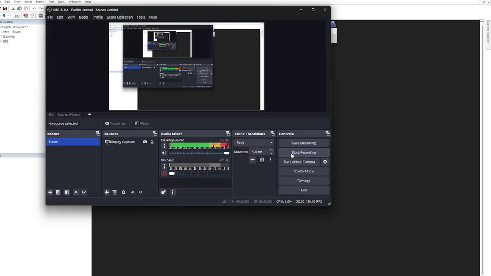Add a new scene with the plus icon
This screenshot has height=276, width=491.
tap(50, 192)
